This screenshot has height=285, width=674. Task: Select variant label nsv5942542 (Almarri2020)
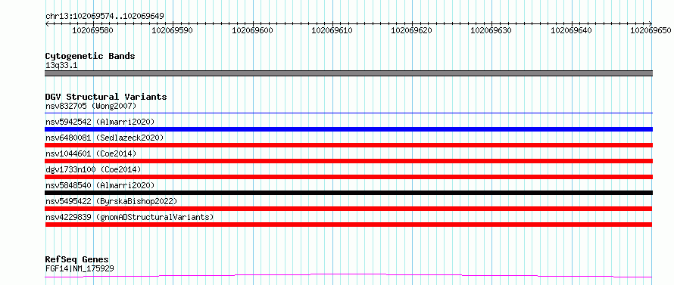(x=100, y=122)
